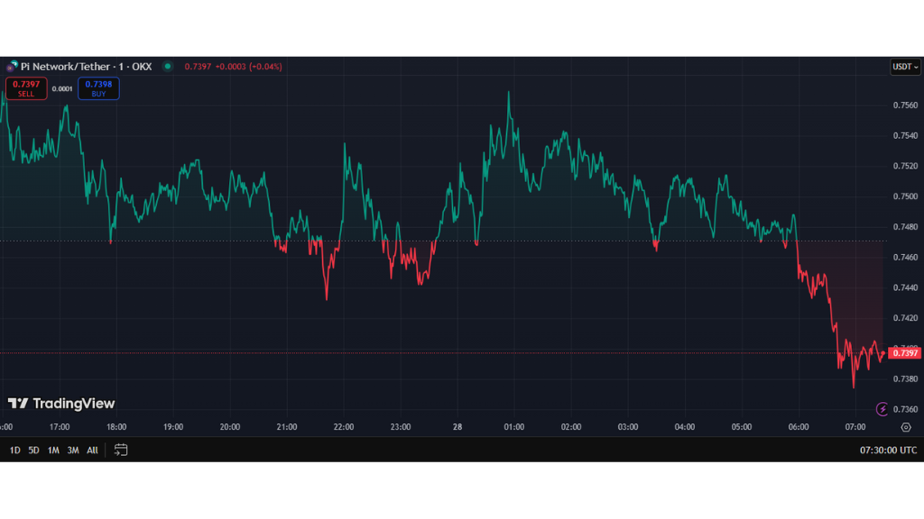Screen dimensions: 924x519
Task: Click the 01:00 time axis label
Action: (514, 427)
